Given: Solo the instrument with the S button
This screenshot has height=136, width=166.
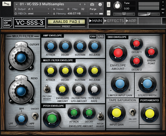Looking at the screenshot, I should [108, 4].
